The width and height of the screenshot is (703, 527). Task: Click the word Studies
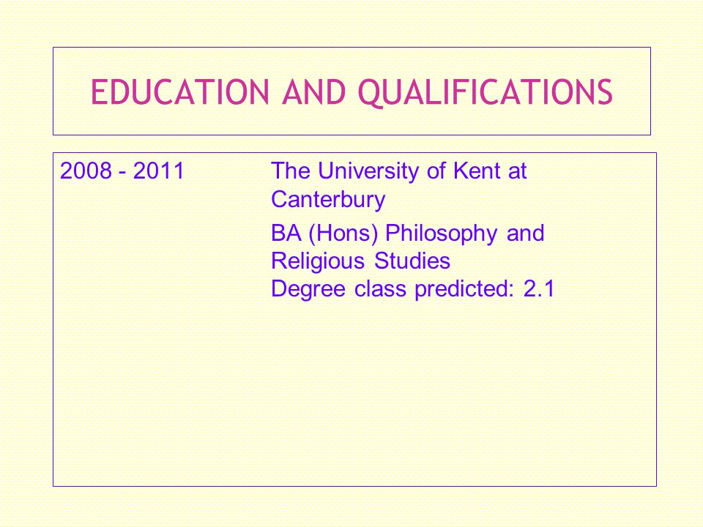(412, 261)
